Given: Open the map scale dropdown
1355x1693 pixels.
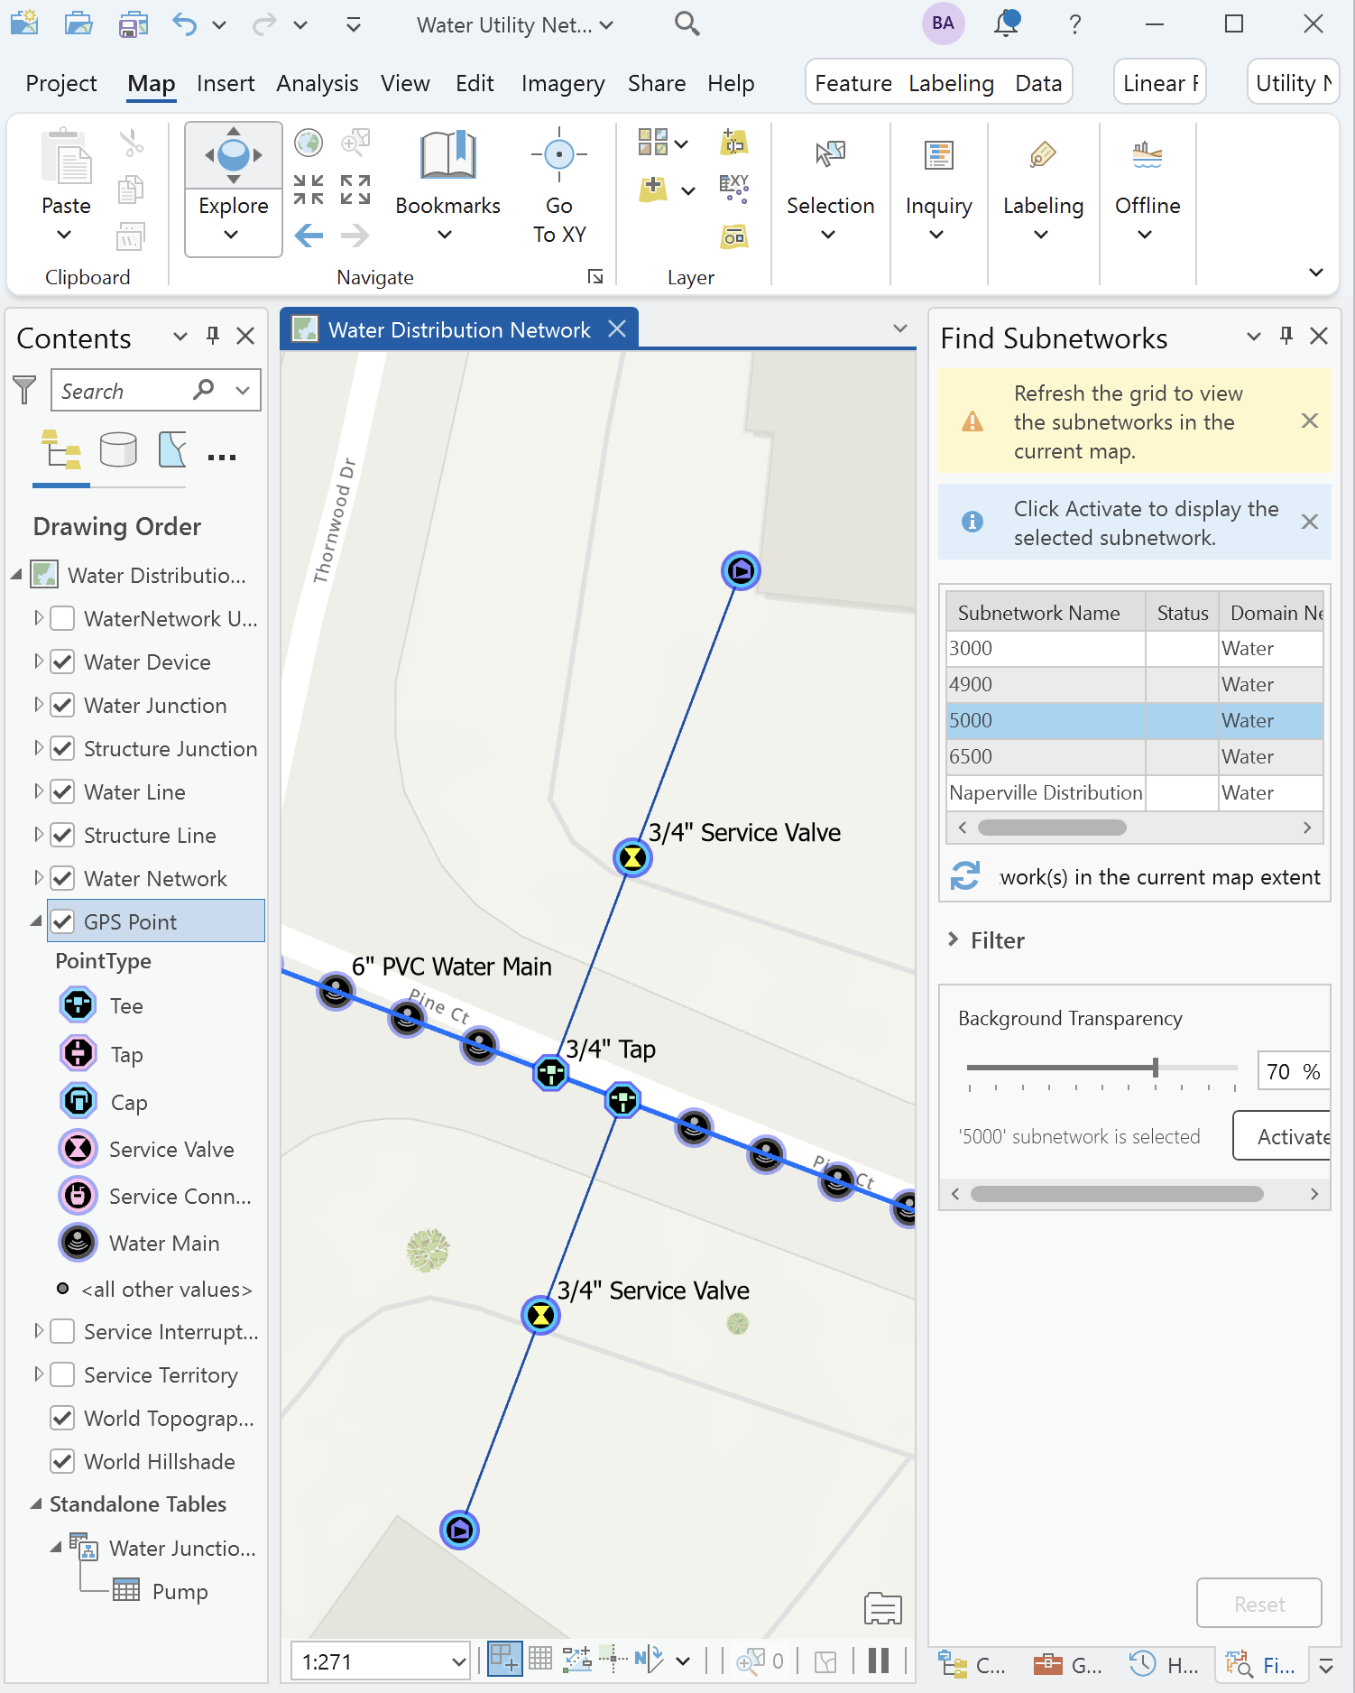Looking at the screenshot, I should (458, 1661).
